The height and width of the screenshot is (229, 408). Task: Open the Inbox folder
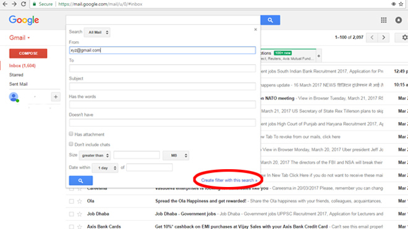22,65
